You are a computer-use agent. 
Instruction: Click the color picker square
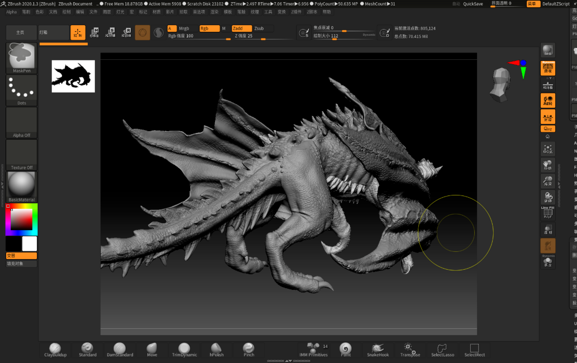pos(21,219)
